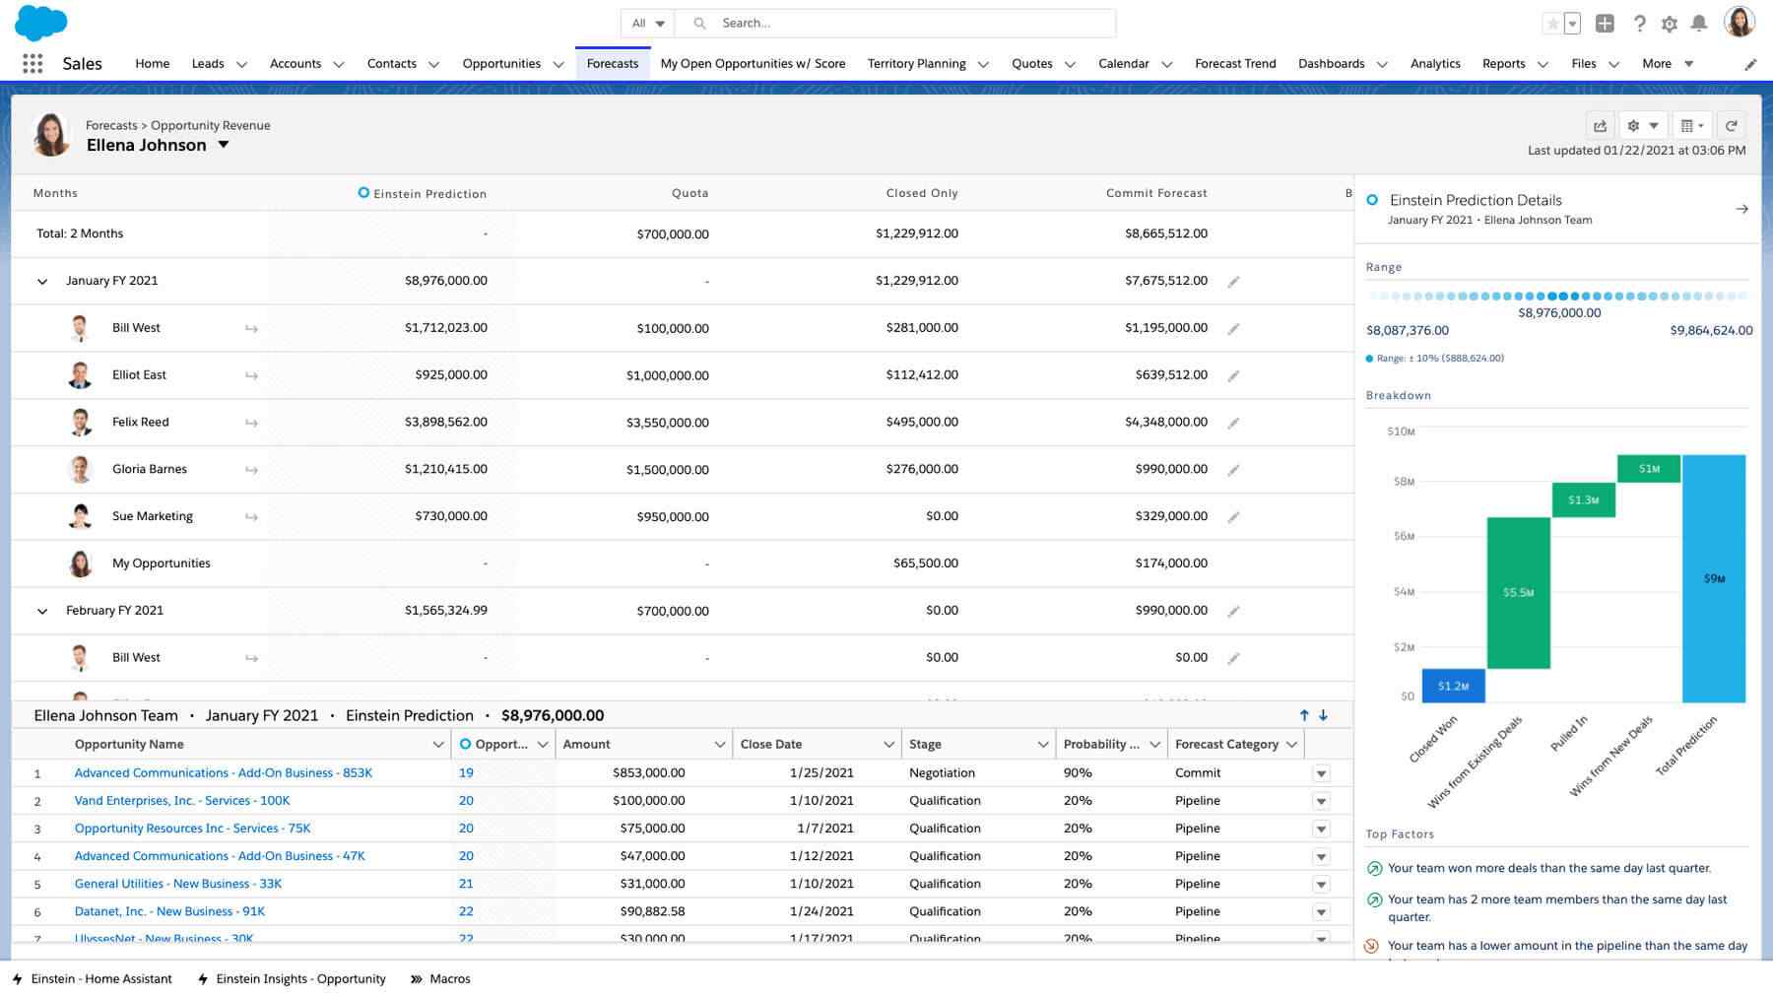Open the search scope All dropdown

[x=648, y=23]
